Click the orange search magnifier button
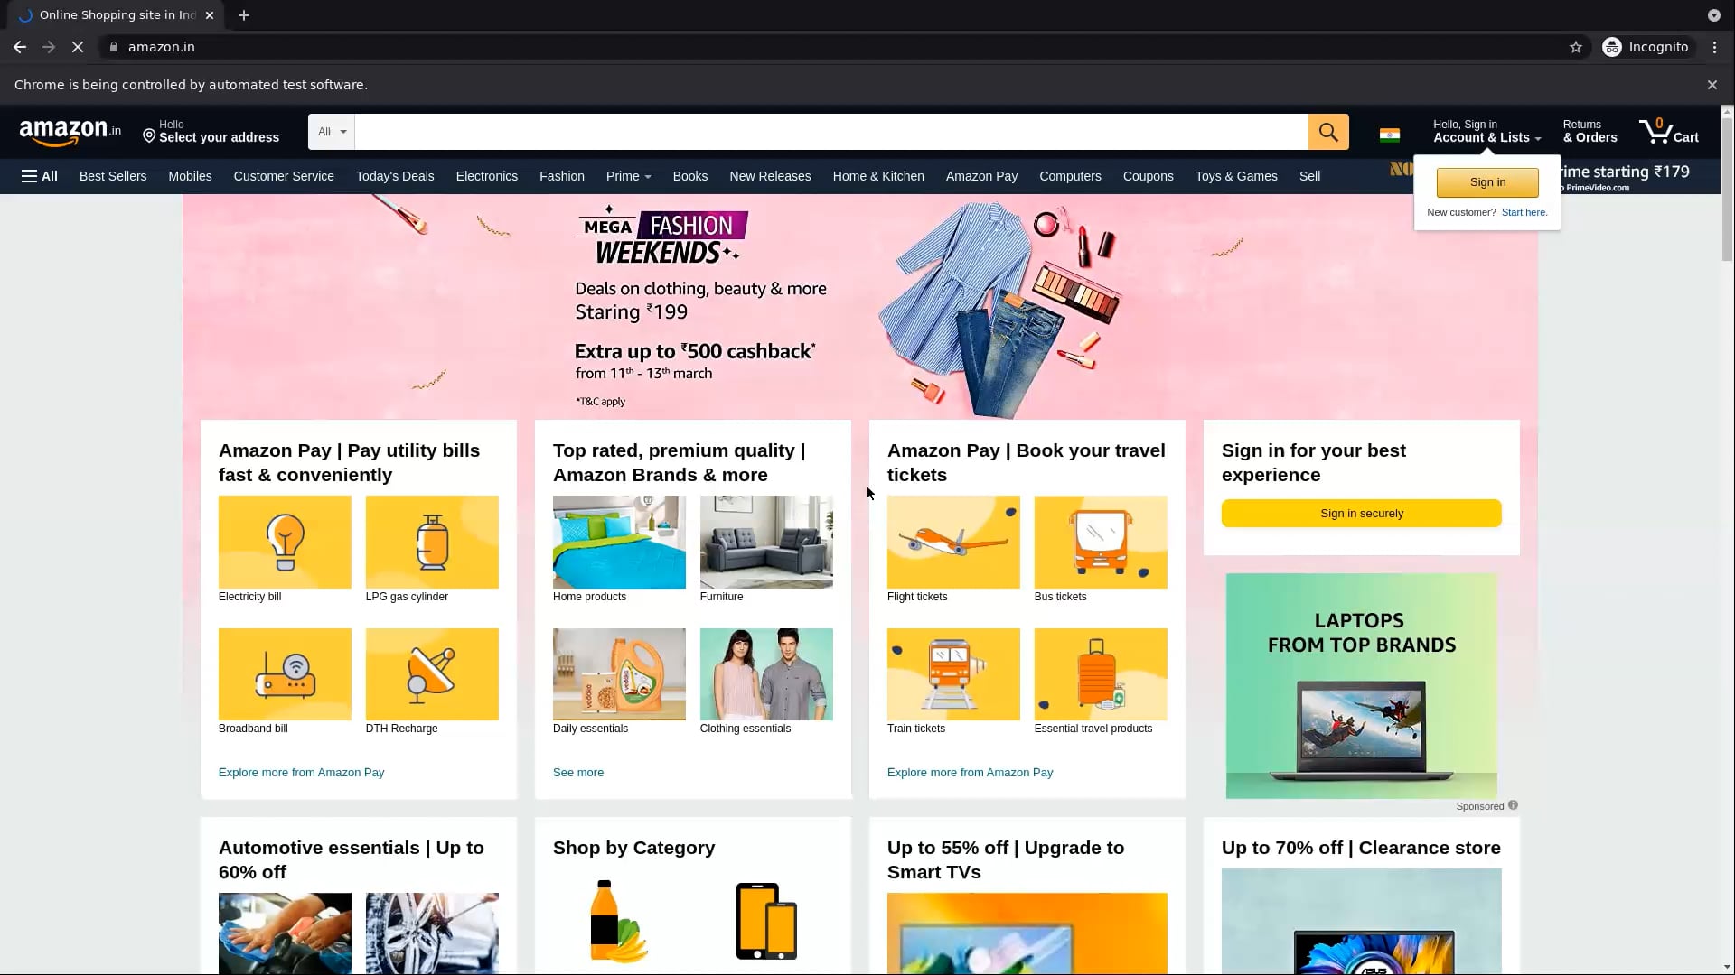1735x975 pixels. point(1328,132)
